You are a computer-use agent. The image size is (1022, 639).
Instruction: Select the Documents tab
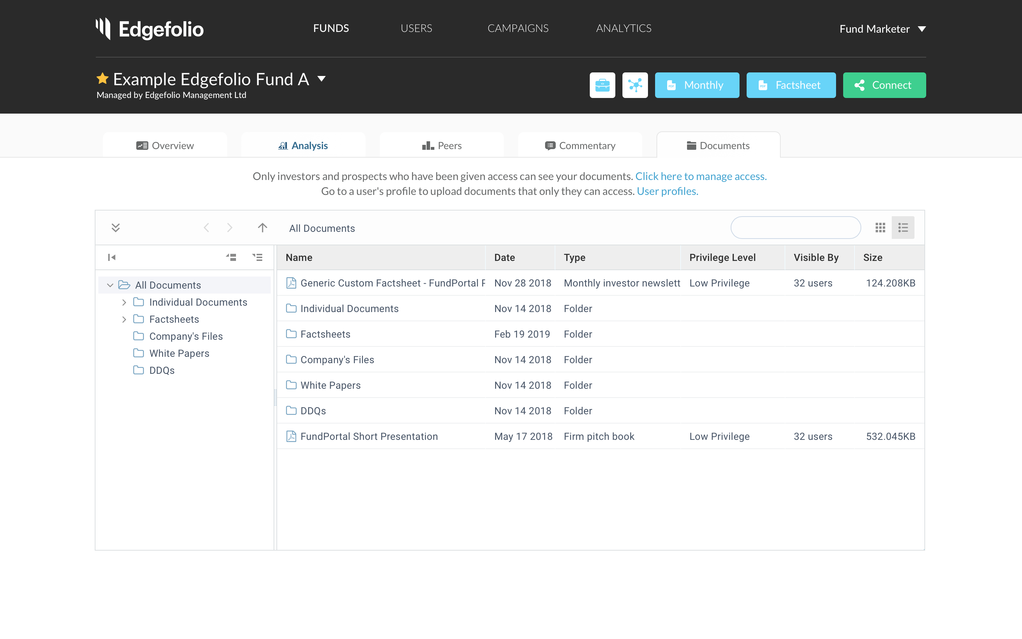click(x=718, y=145)
